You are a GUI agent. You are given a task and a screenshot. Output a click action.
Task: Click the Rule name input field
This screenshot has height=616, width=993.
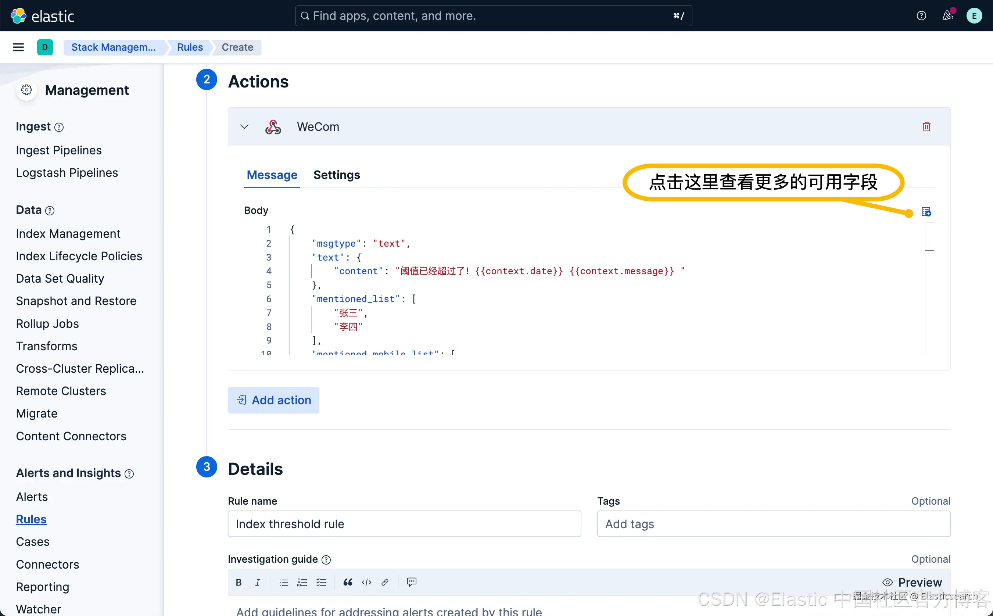(404, 524)
